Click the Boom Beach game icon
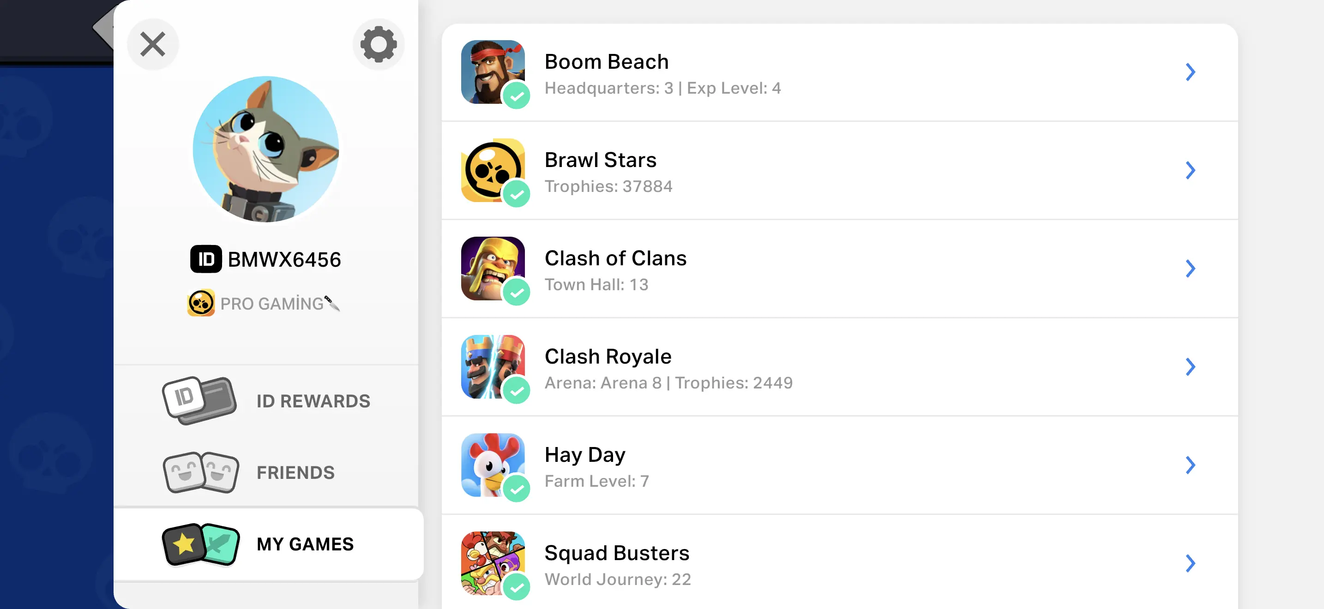This screenshot has height=609, width=1324. pyautogui.click(x=493, y=72)
